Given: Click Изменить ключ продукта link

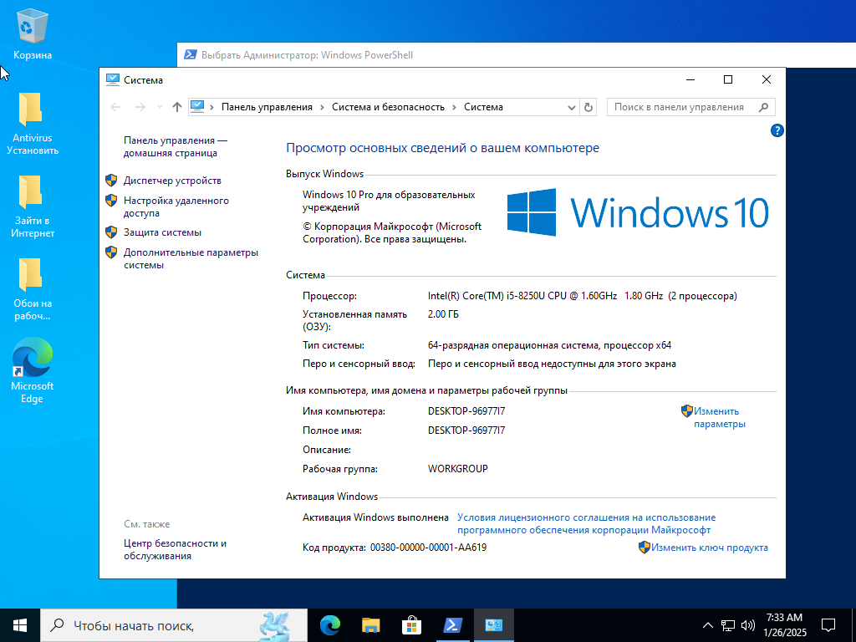Looking at the screenshot, I should (709, 548).
